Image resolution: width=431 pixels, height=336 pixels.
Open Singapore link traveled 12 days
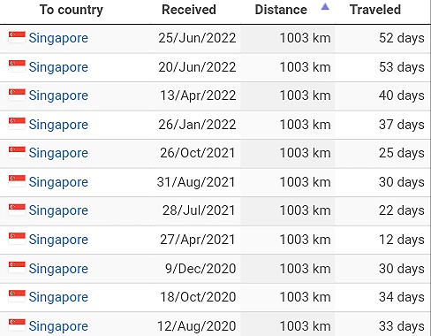[58, 240]
